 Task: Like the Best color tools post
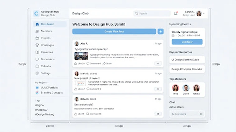click(x=79, y=114)
